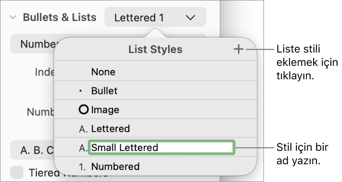Click the 'A.' marker beside Lettered
This screenshot has width=342, height=182.
[x=83, y=129]
